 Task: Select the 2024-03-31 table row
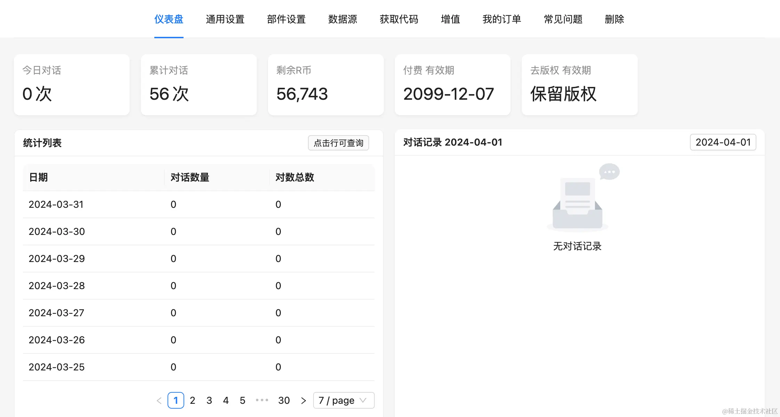click(x=198, y=204)
